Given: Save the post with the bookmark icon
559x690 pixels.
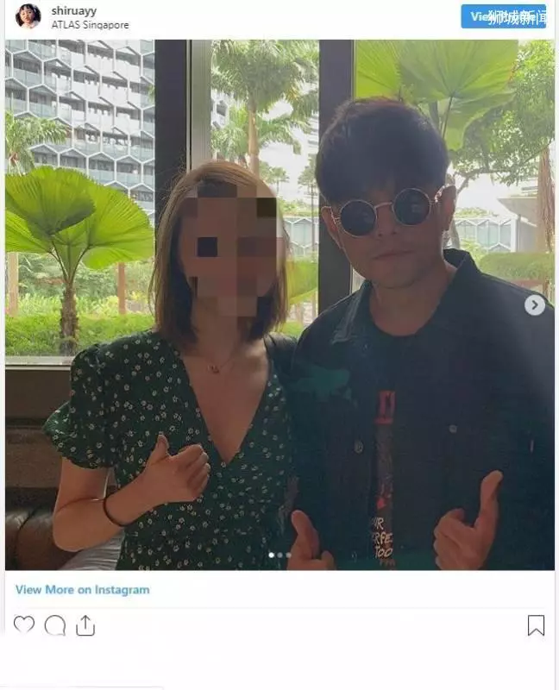Looking at the screenshot, I should coord(536,625).
